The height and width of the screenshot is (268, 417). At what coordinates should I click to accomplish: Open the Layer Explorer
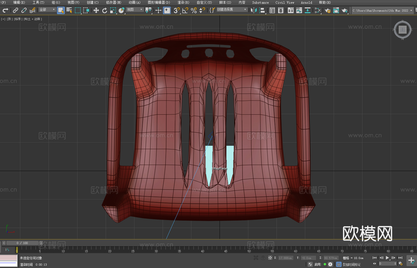(x=281, y=10)
